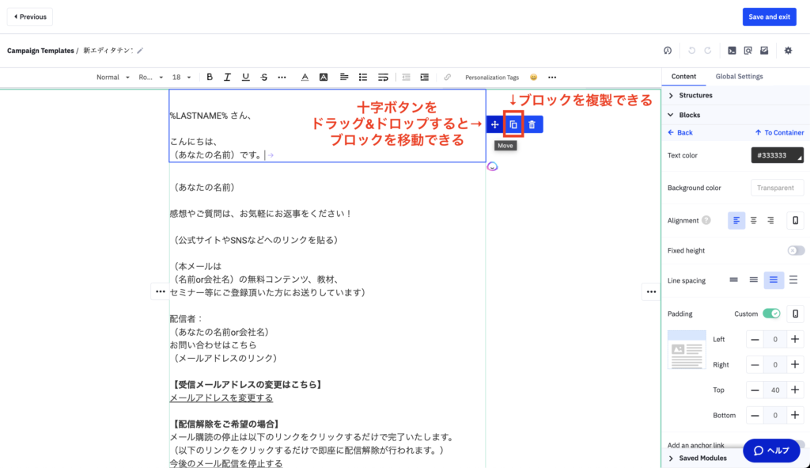Open the Normal paragraph style dropdown
The width and height of the screenshot is (810, 468).
tap(112, 78)
